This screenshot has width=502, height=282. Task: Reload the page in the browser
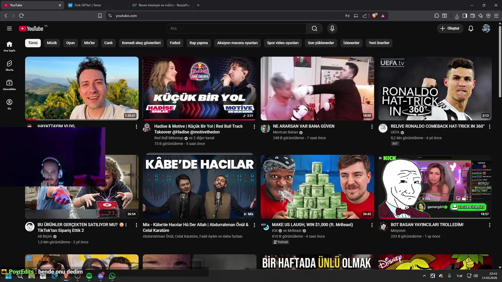pos(21,16)
